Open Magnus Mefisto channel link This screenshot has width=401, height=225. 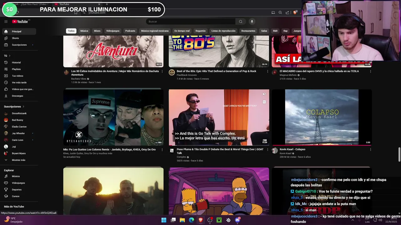(x=288, y=75)
